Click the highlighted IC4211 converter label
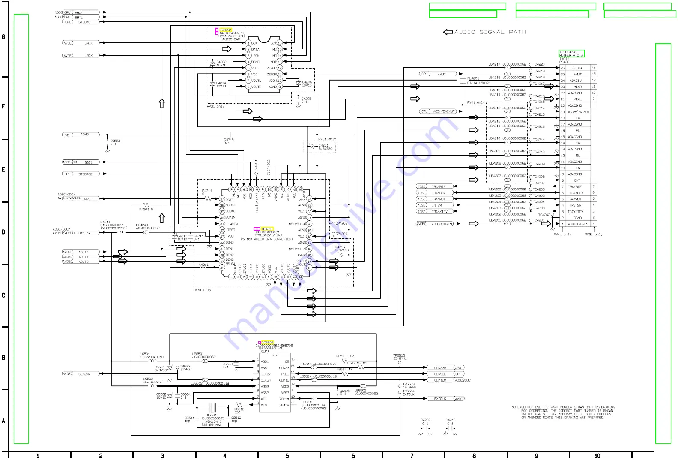 pyautogui.click(x=267, y=229)
